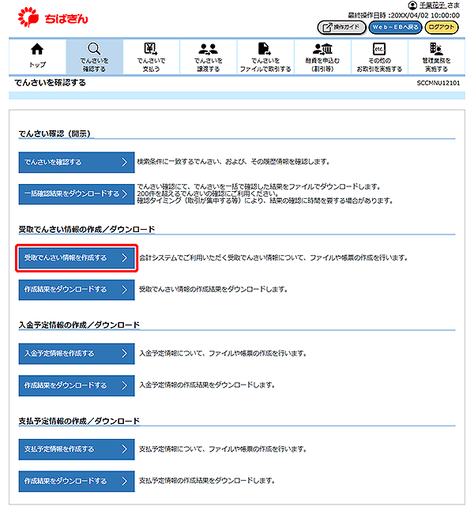Click chevron on 支払予定情報を作成する button
The width and height of the screenshot is (474, 514).
124,449
